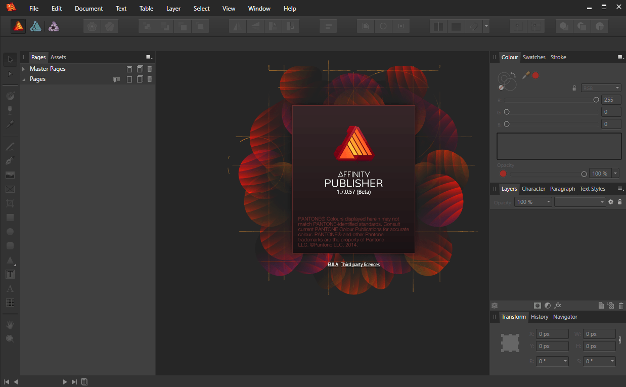Image resolution: width=626 pixels, height=387 pixels.
Task: Select the Pencil tool
Action: coord(10,147)
